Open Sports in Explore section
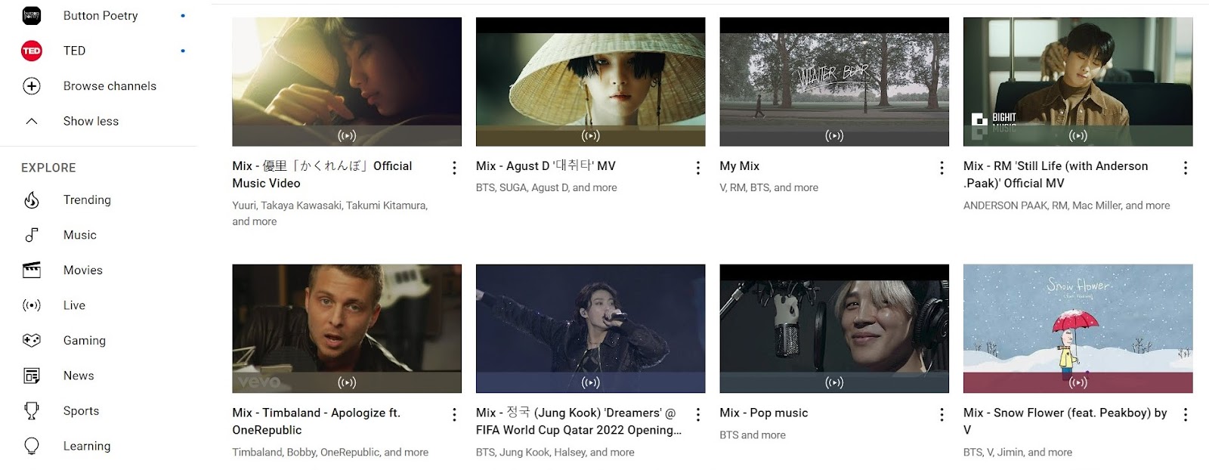This screenshot has height=470, width=1209. tap(82, 410)
